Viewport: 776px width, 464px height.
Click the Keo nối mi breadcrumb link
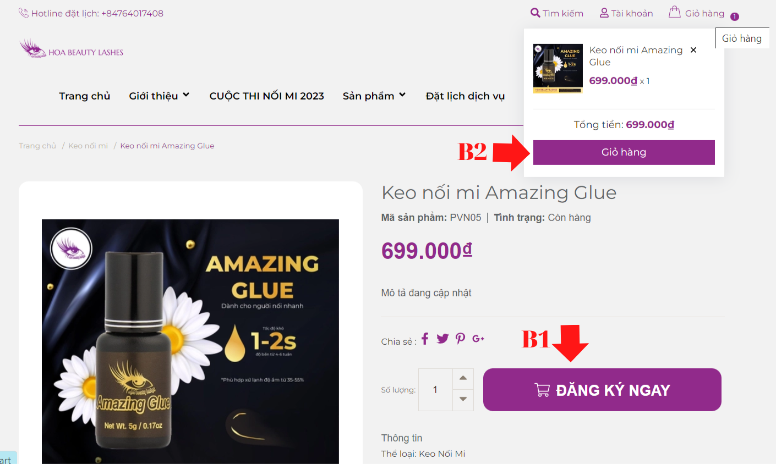pos(88,146)
